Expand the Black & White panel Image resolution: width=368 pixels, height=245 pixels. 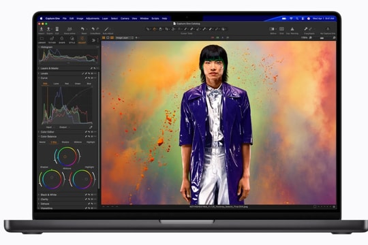pyautogui.click(x=39, y=195)
